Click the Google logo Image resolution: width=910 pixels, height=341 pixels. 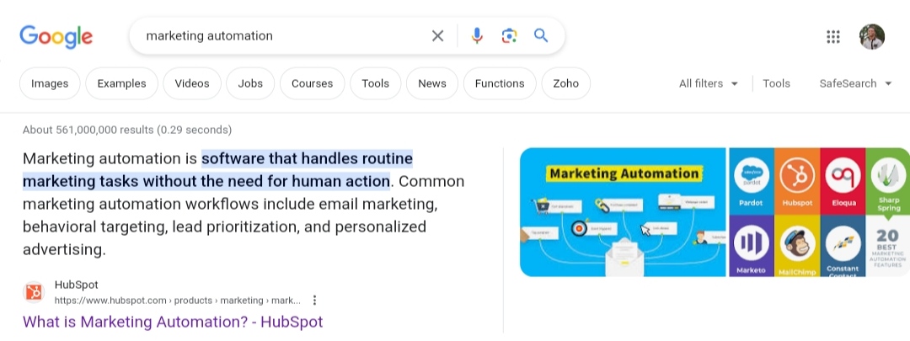(56, 36)
